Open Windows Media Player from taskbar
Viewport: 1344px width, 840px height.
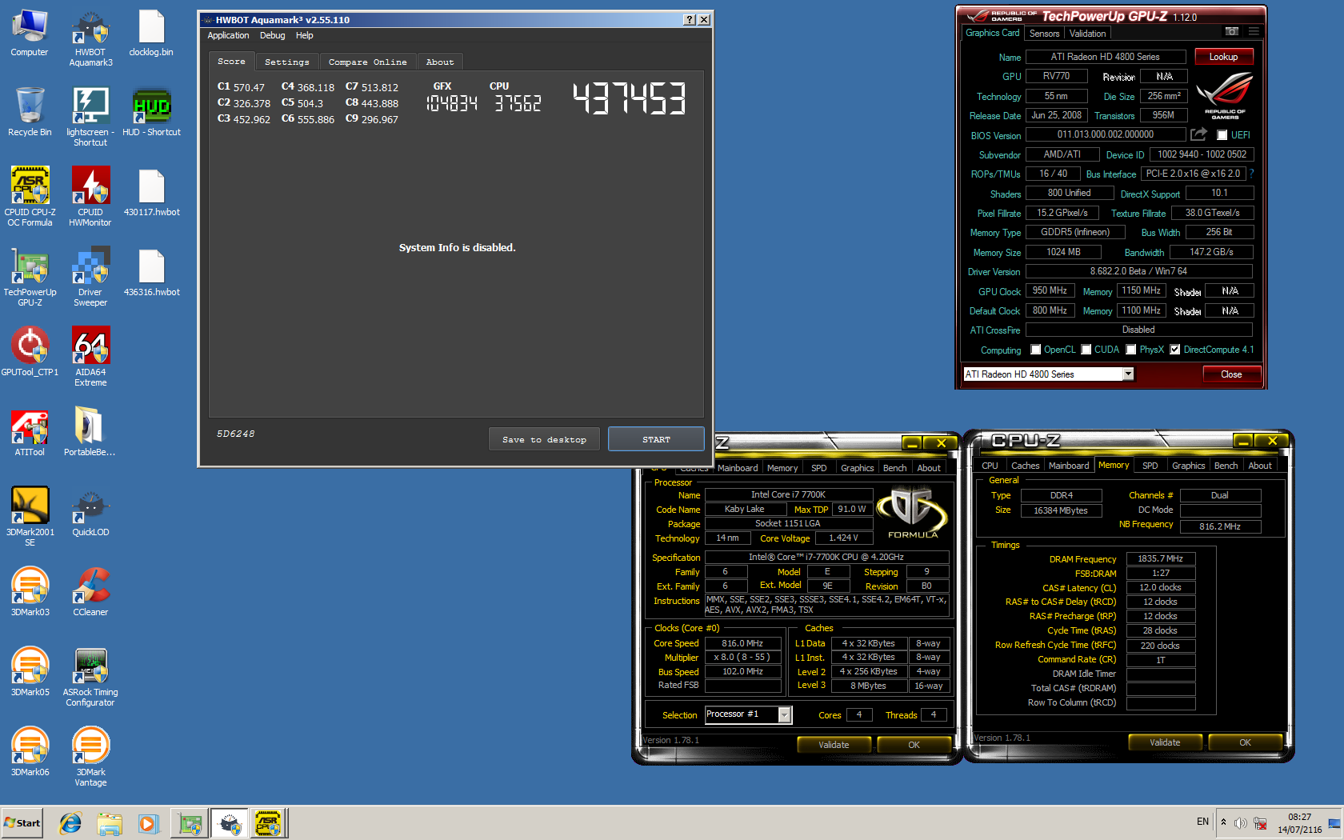(x=149, y=823)
